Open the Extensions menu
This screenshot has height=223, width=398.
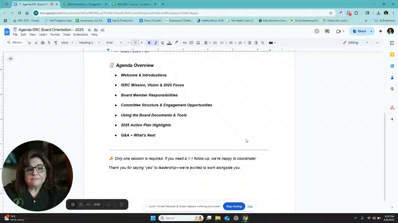coord(81,35)
